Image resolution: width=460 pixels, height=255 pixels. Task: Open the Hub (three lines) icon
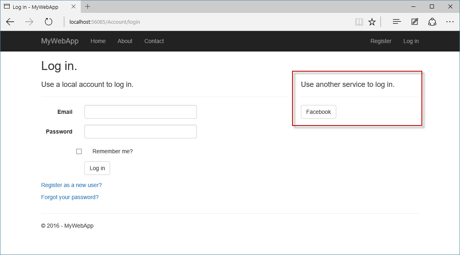pyautogui.click(x=397, y=22)
